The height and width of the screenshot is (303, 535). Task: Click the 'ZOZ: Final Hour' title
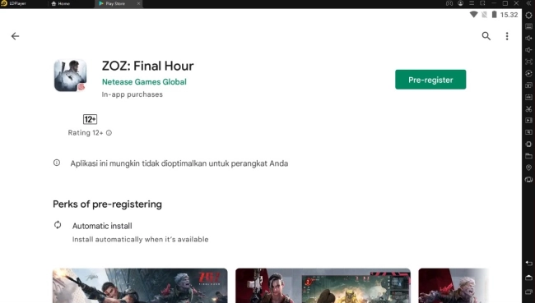pos(147,66)
